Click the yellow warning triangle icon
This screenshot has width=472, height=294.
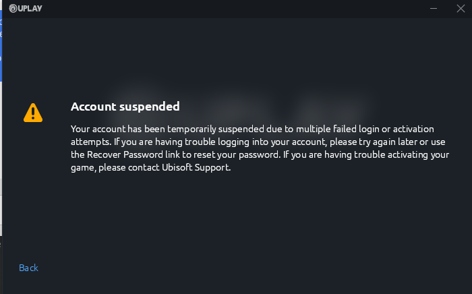coord(33,113)
